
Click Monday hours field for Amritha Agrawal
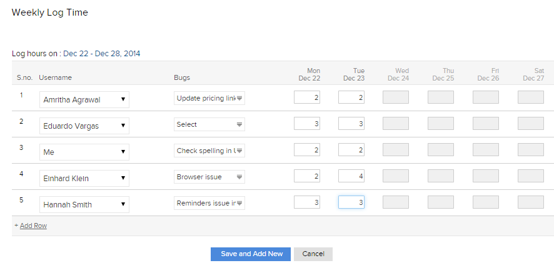(x=307, y=97)
